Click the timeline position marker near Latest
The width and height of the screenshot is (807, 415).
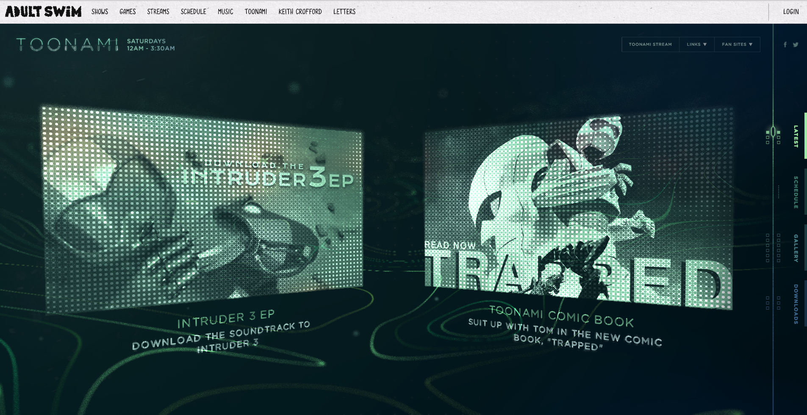773,132
